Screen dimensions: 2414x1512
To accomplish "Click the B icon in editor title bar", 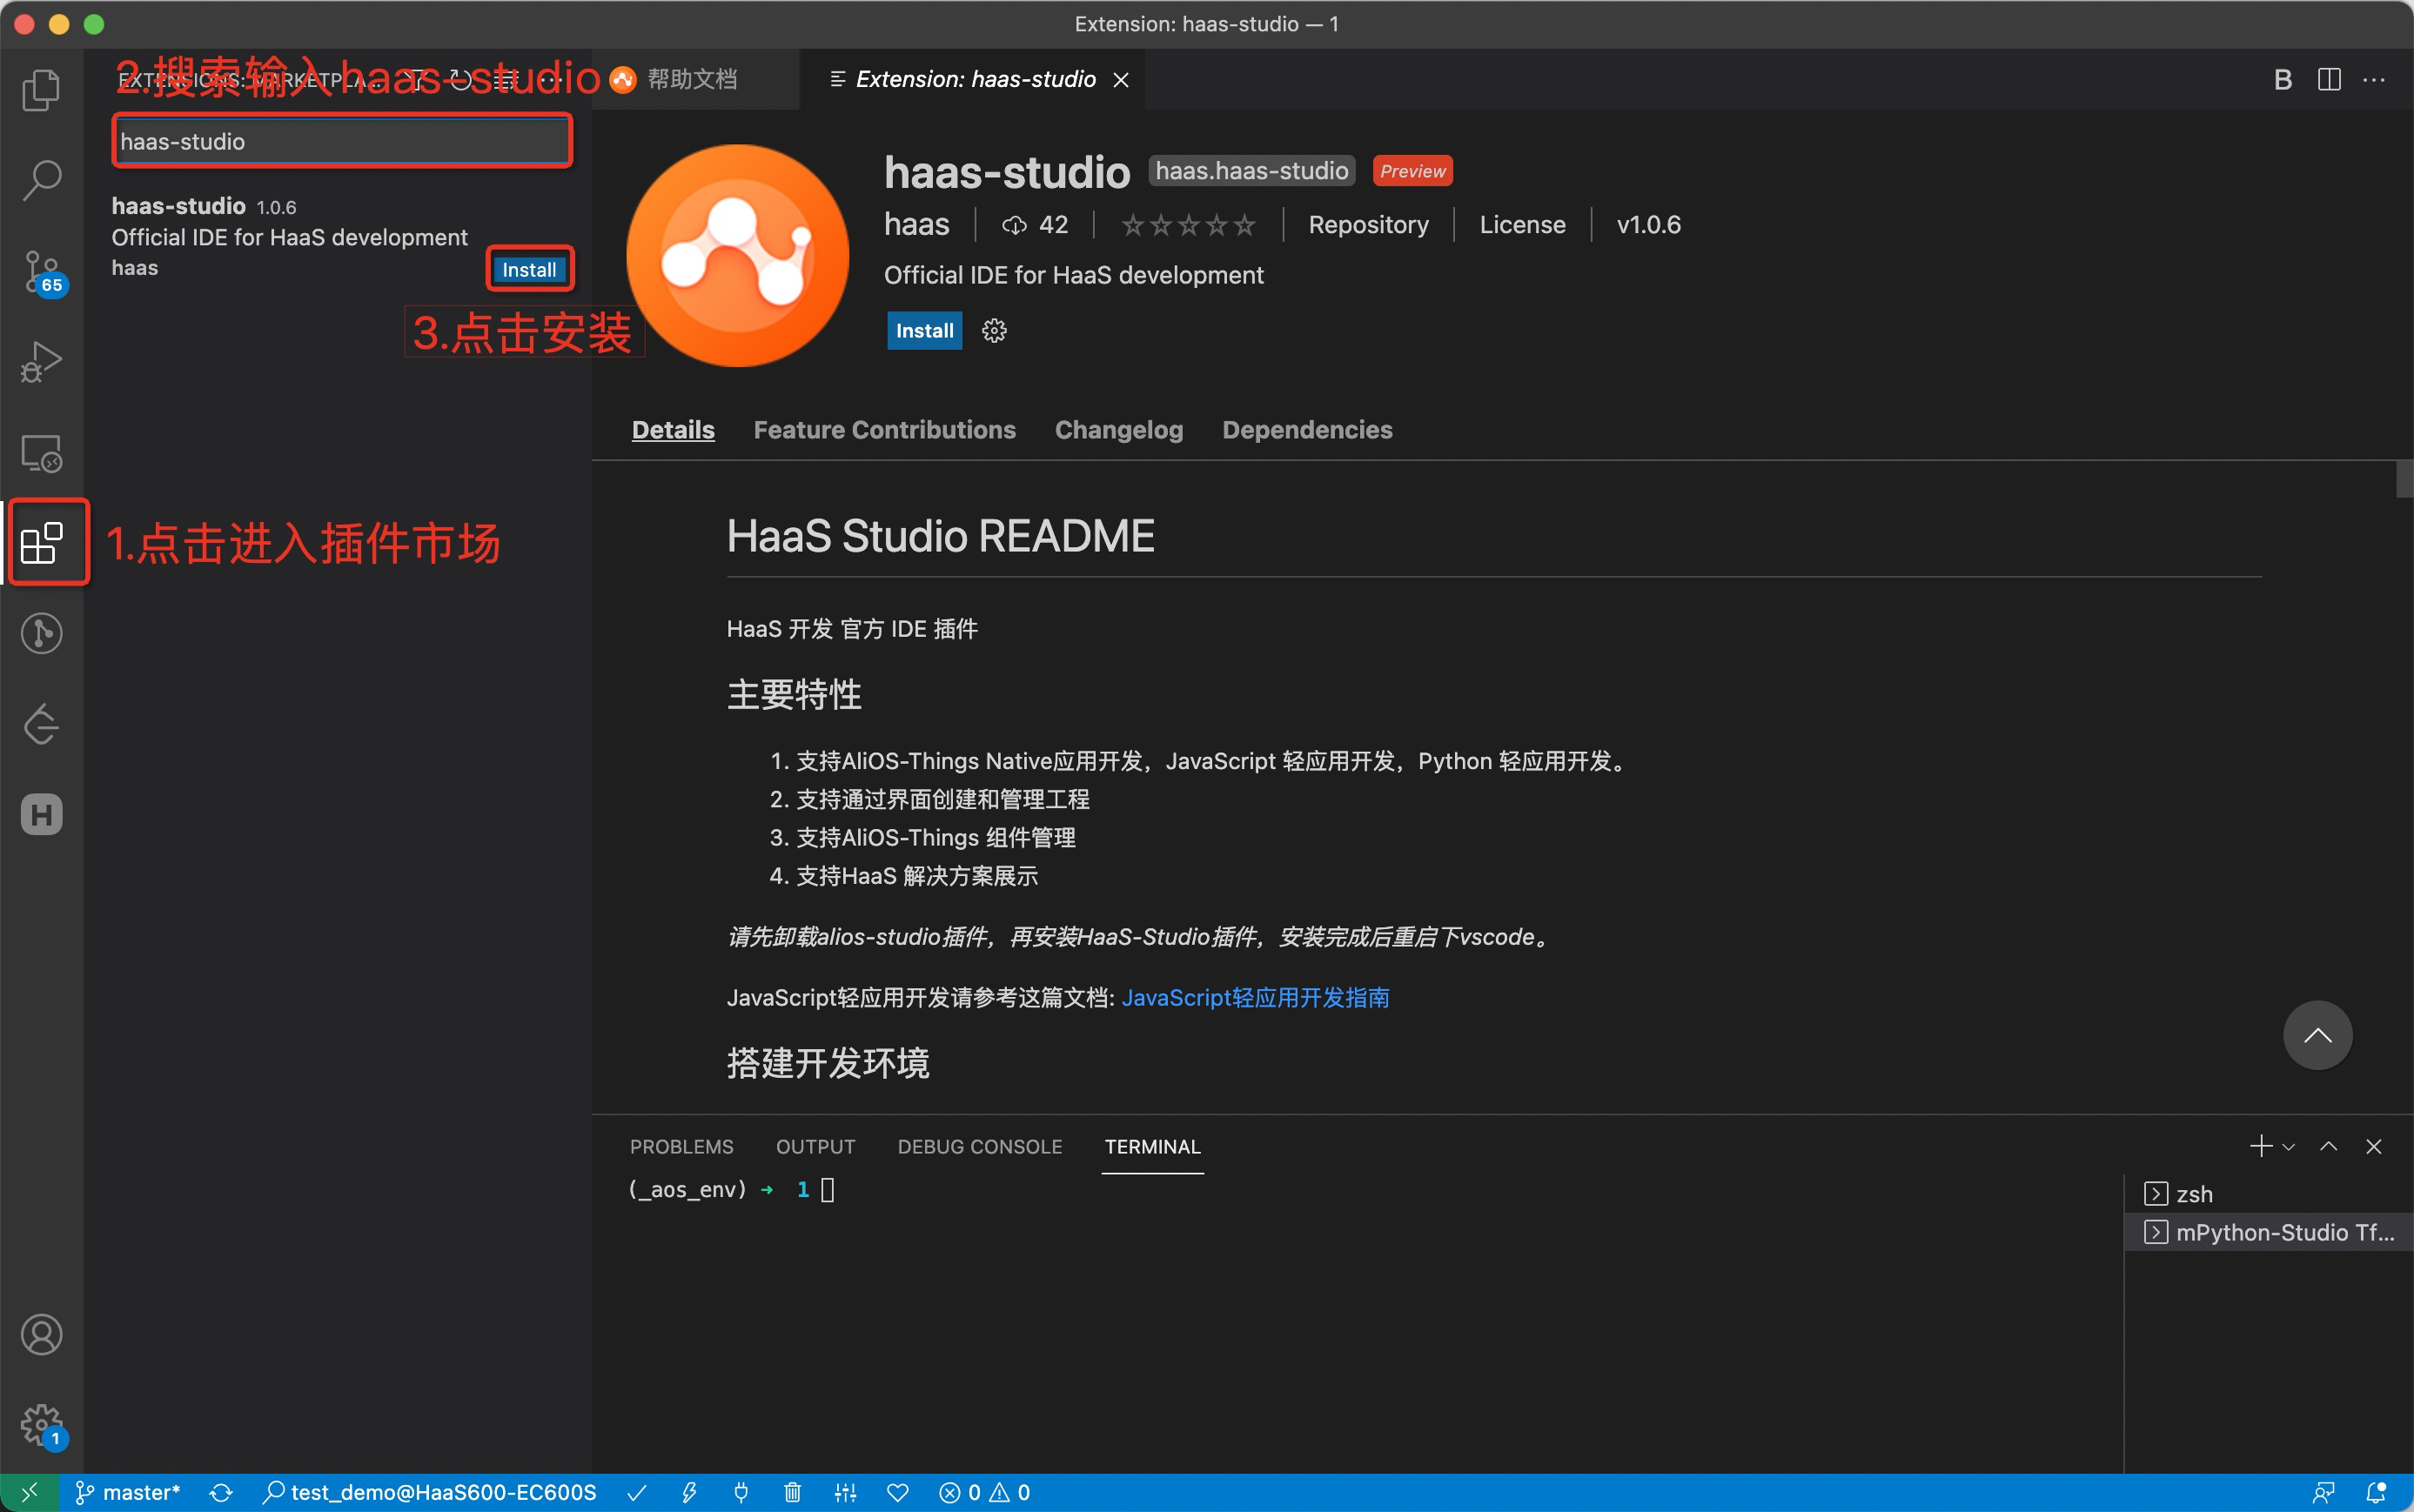I will click(x=2283, y=80).
